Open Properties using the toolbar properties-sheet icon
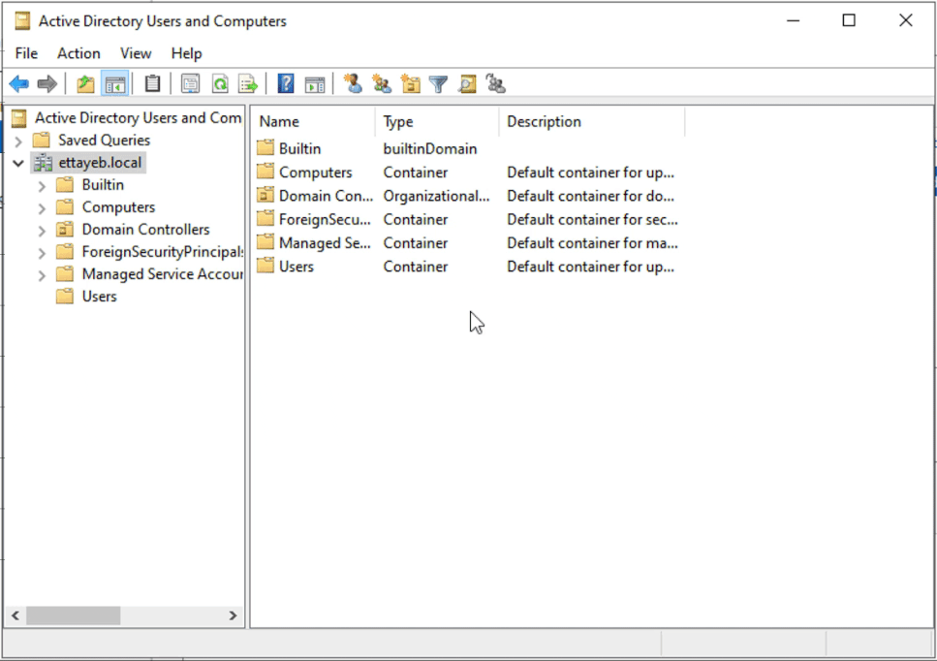Image resolution: width=937 pixels, height=661 pixels. point(190,84)
